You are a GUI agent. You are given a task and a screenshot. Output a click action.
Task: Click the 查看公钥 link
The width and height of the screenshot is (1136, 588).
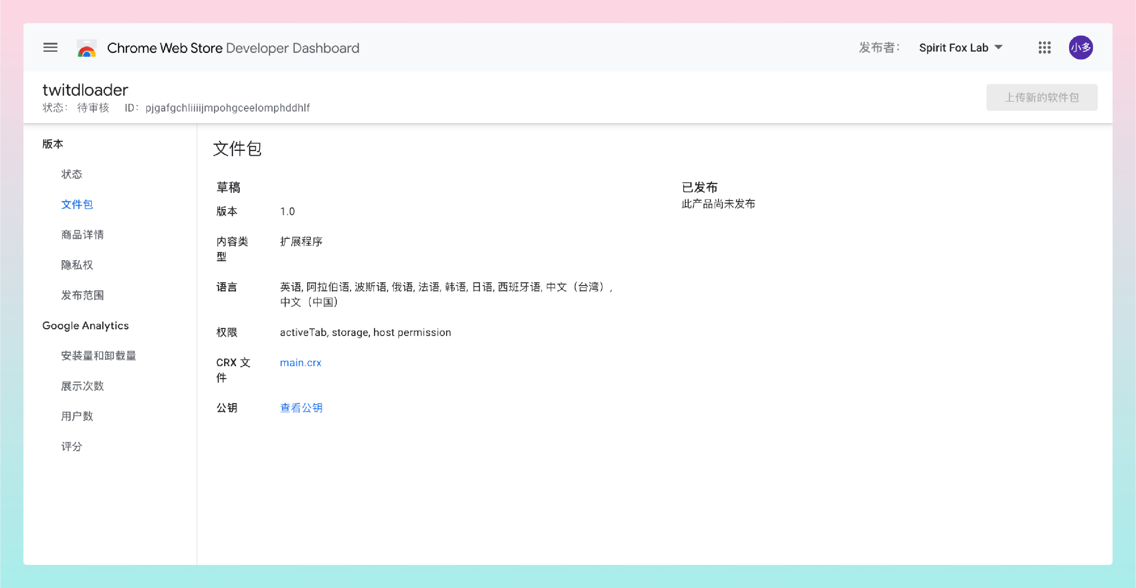pyautogui.click(x=301, y=408)
